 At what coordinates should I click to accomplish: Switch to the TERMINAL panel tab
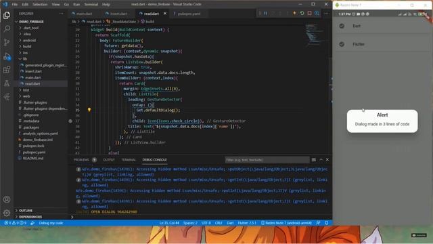[129, 160]
